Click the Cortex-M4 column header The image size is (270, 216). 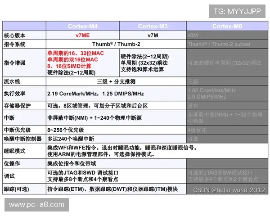tap(83, 26)
